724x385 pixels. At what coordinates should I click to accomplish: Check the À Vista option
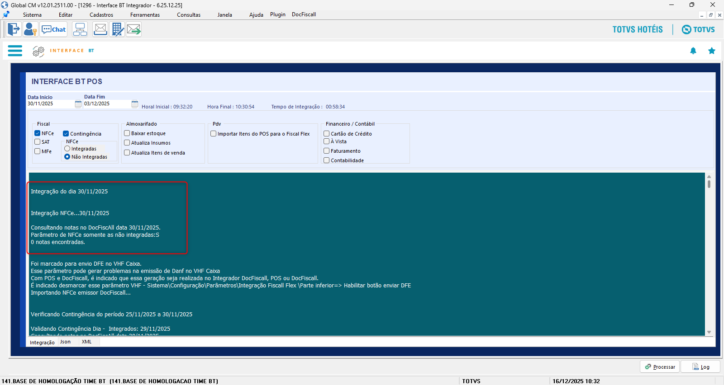[327, 141]
